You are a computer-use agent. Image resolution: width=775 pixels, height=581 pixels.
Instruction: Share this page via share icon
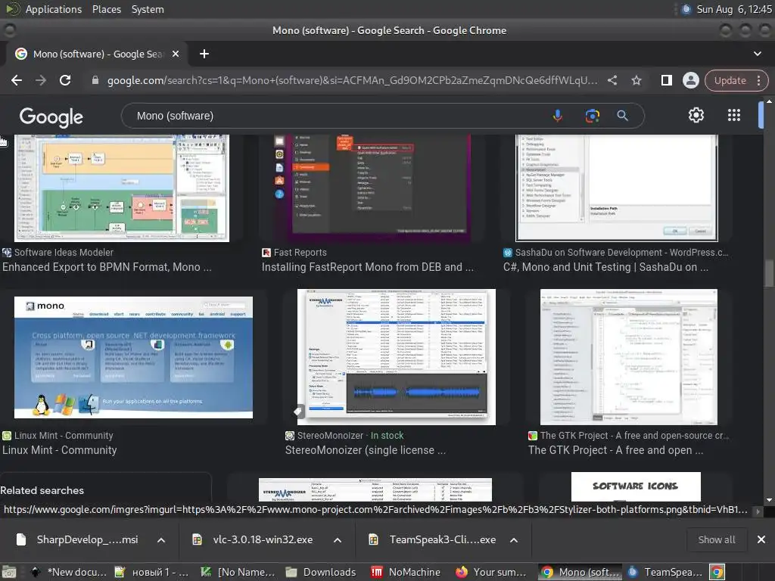coord(612,80)
